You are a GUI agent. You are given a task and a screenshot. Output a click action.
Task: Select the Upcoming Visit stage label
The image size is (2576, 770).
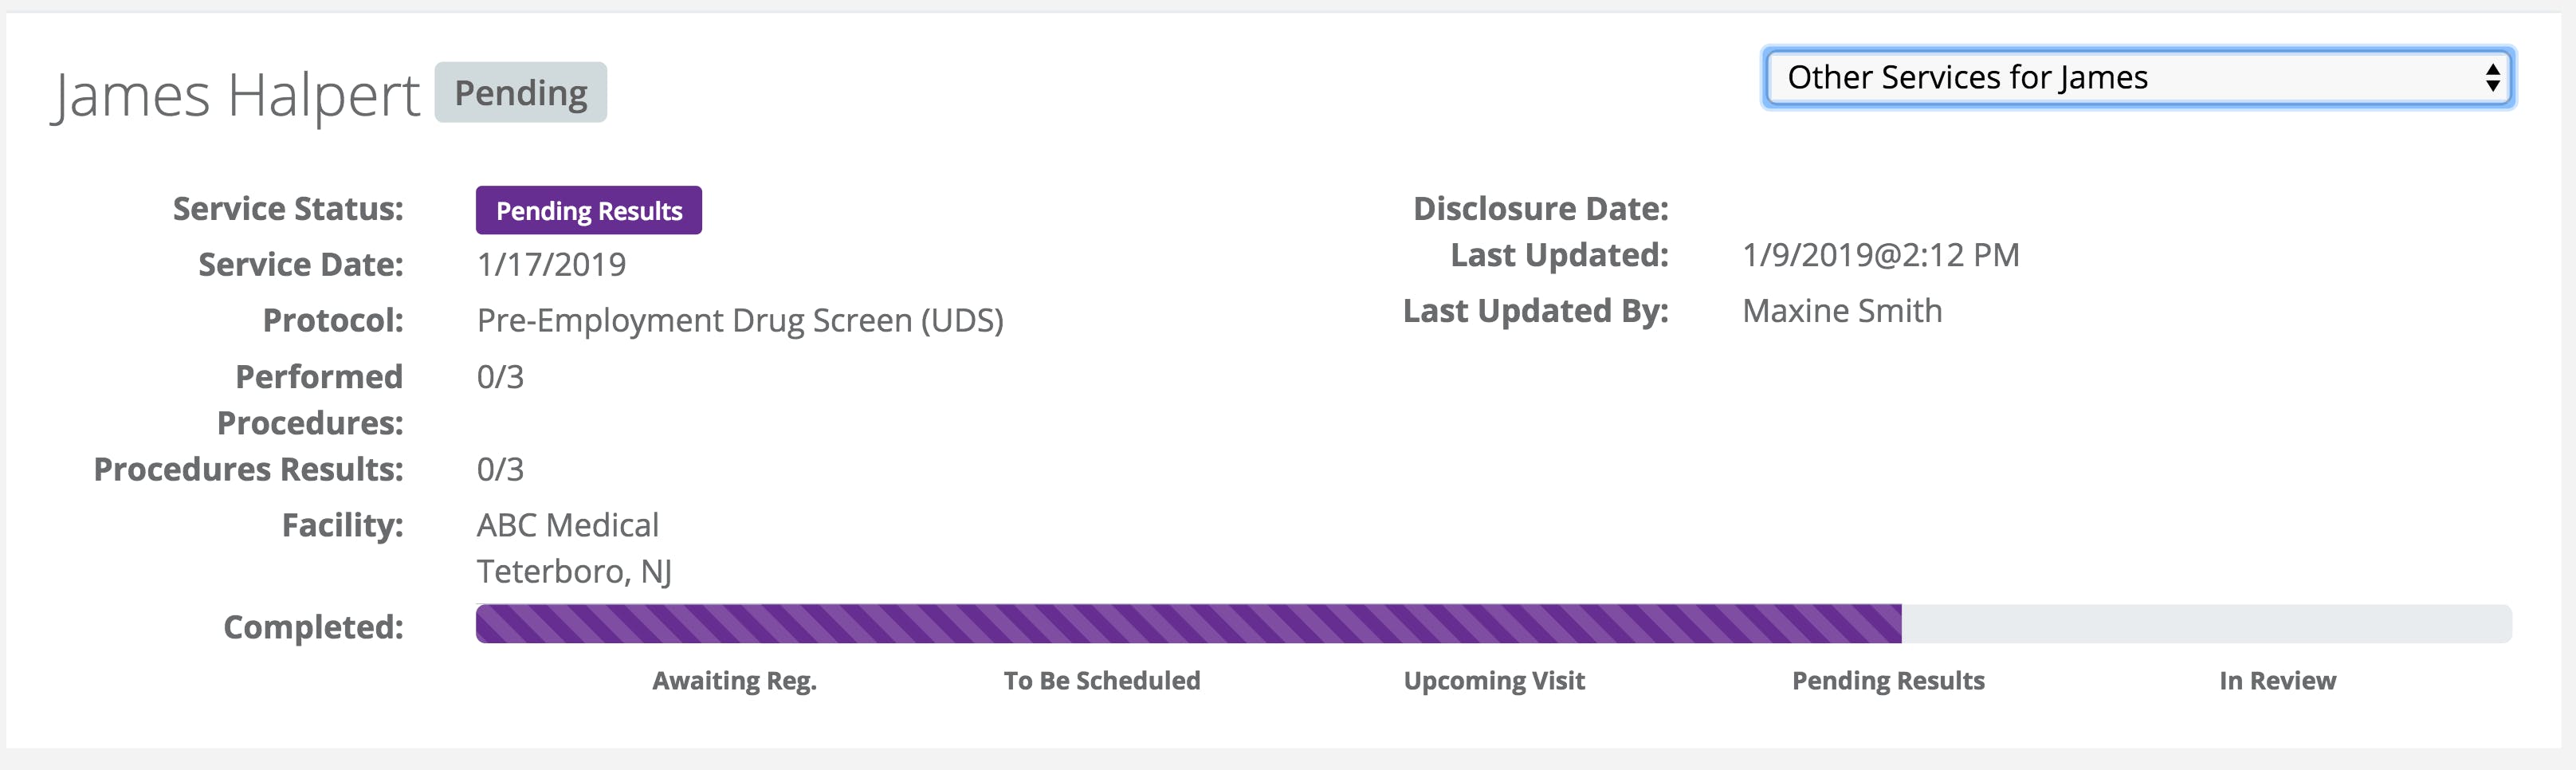click(1494, 681)
